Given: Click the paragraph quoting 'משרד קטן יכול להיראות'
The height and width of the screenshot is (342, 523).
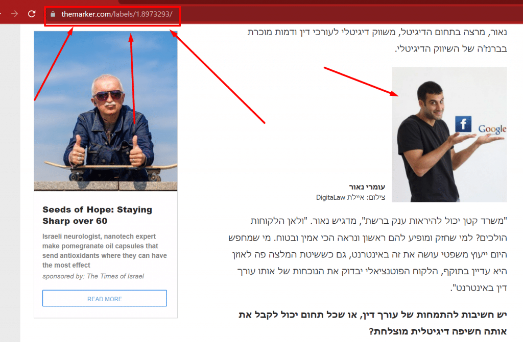Looking at the screenshot, I should point(368,254).
